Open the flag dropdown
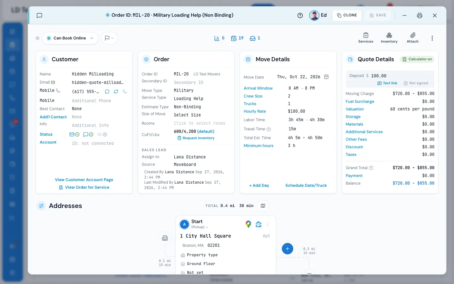The height and width of the screenshot is (284, 454). 109,38
